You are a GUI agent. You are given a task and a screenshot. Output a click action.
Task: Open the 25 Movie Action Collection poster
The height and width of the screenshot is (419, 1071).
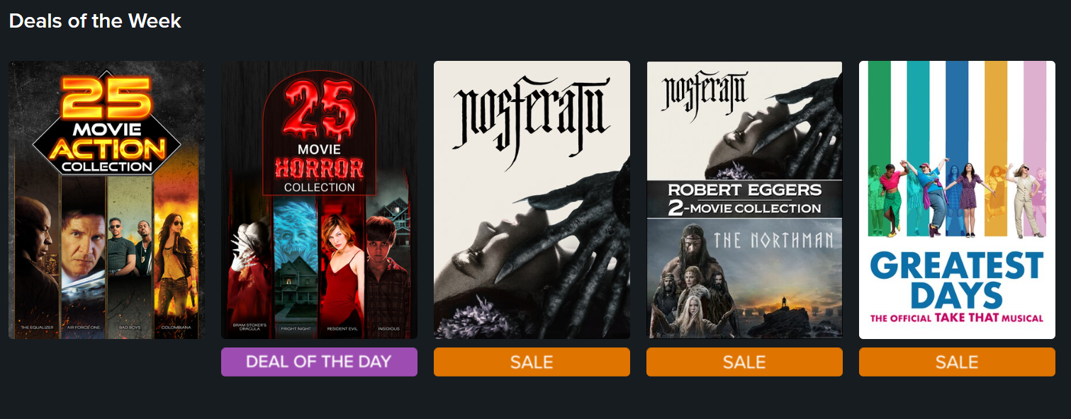coord(106,200)
